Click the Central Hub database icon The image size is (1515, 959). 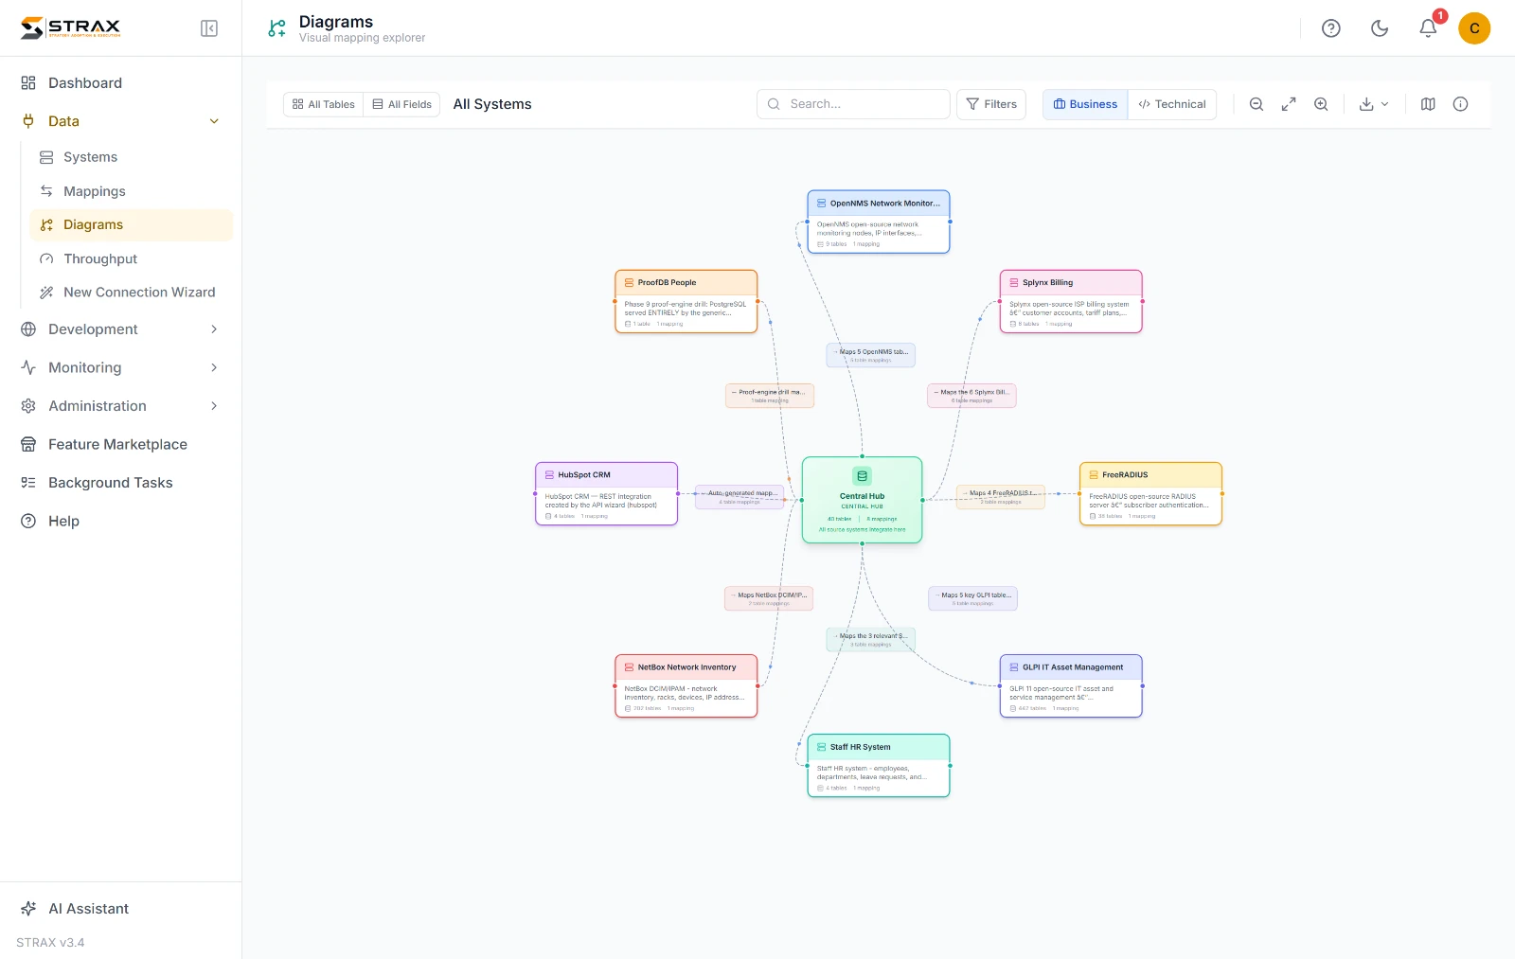(x=862, y=476)
